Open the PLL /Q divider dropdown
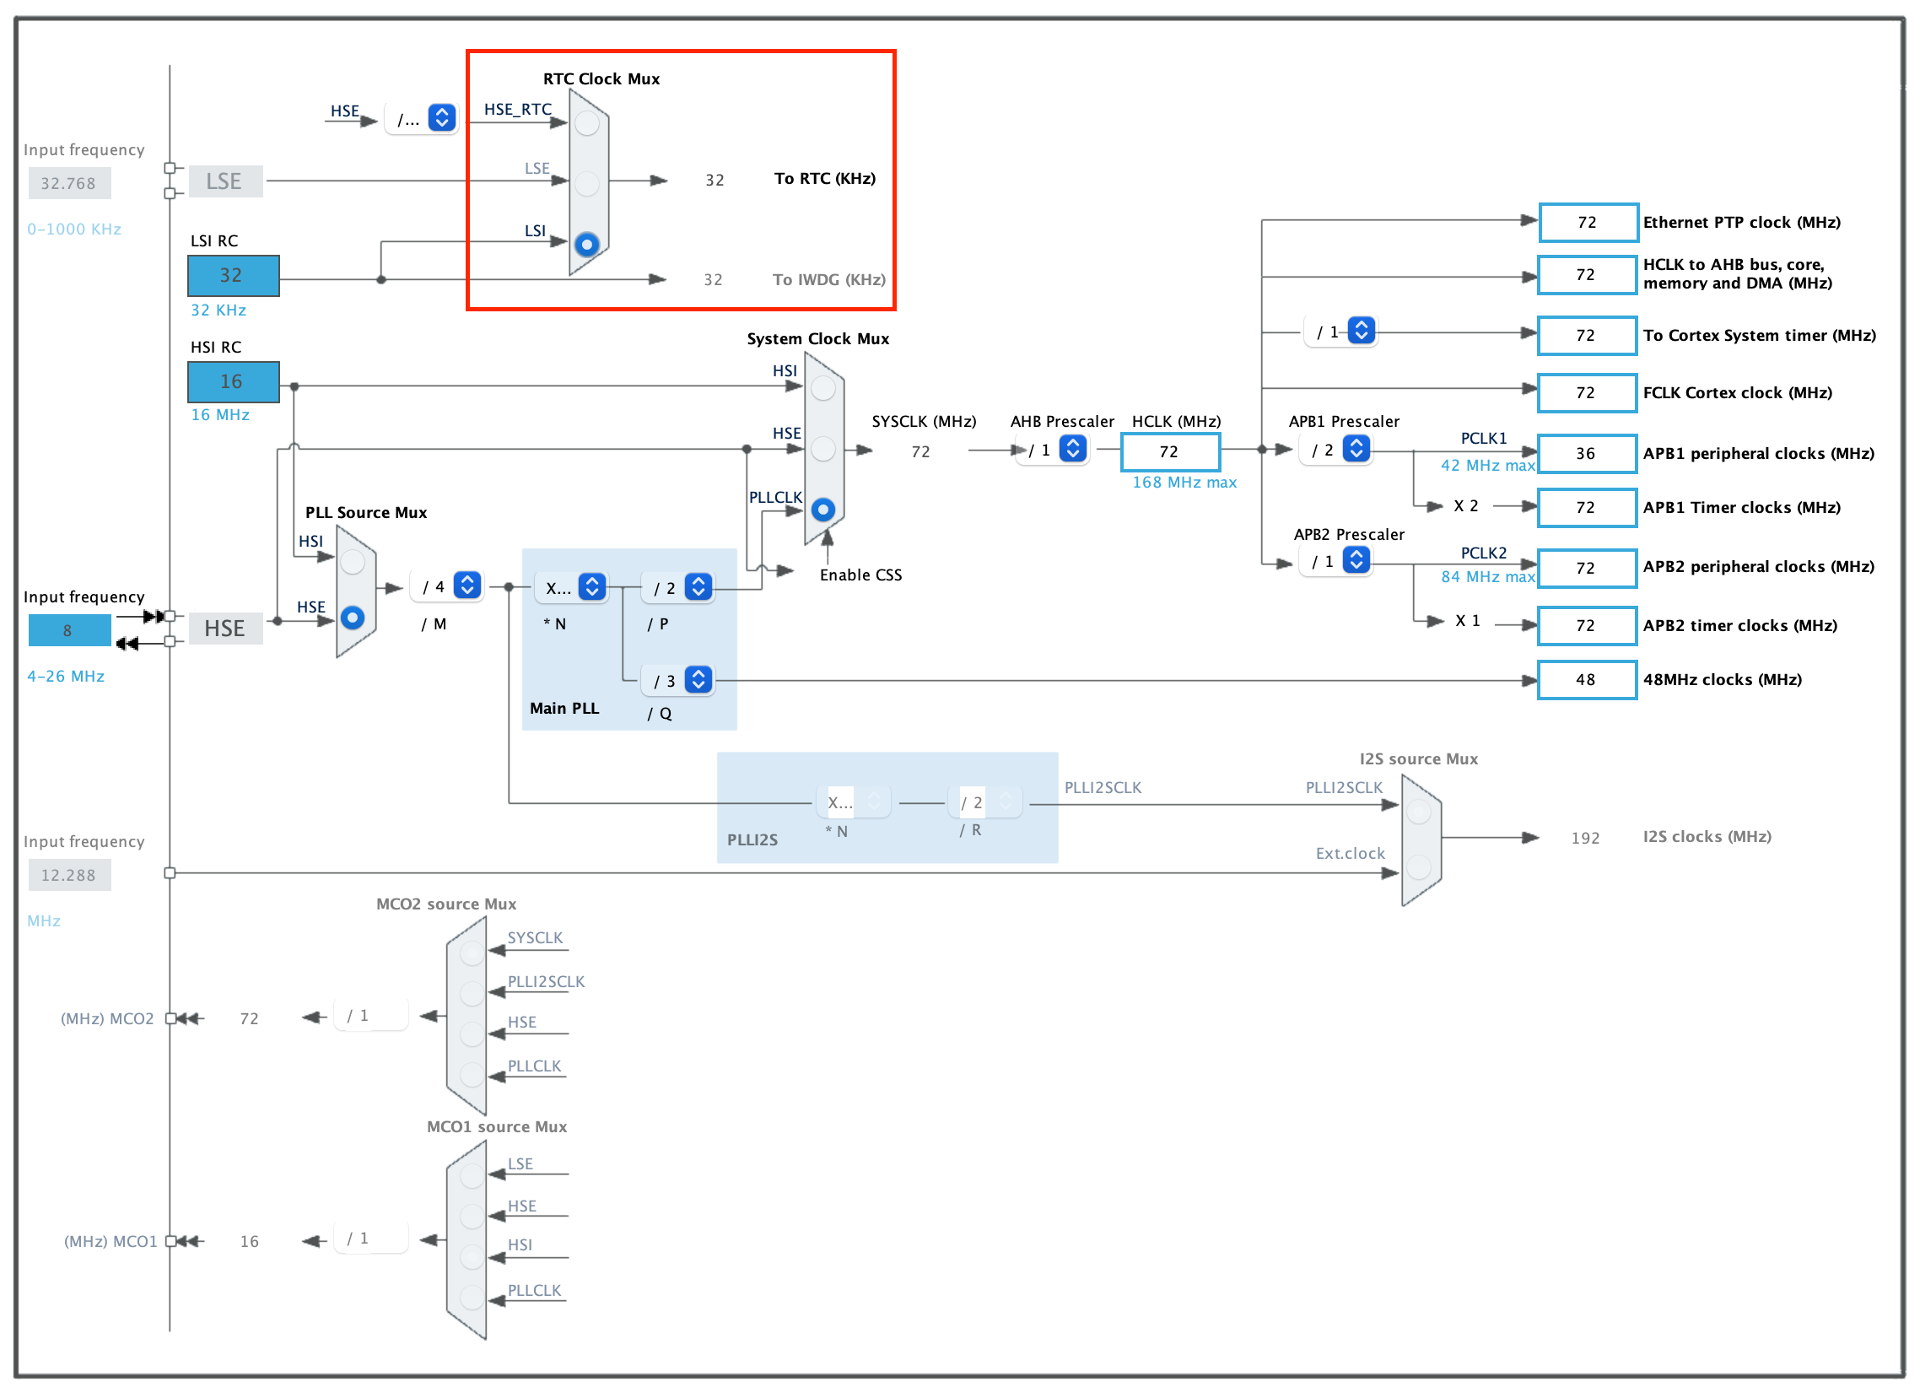1920x1387 pixels. [x=698, y=680]
